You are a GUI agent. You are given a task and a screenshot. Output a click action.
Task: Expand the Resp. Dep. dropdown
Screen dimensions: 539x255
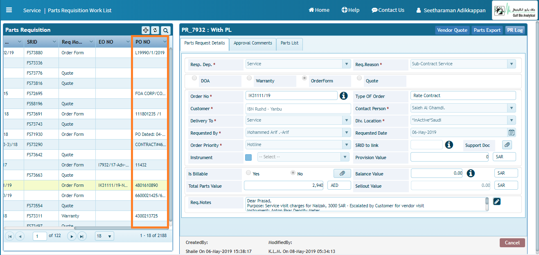point(347,64)
